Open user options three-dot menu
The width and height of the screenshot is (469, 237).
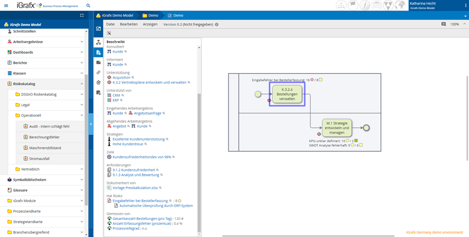(x=465, y=6)
